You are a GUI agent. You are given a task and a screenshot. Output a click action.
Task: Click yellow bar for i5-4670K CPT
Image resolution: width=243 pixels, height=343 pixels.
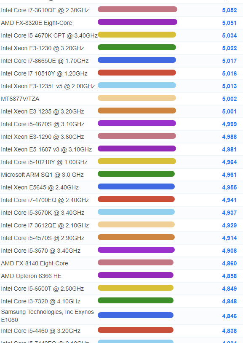tap(137, 35)
